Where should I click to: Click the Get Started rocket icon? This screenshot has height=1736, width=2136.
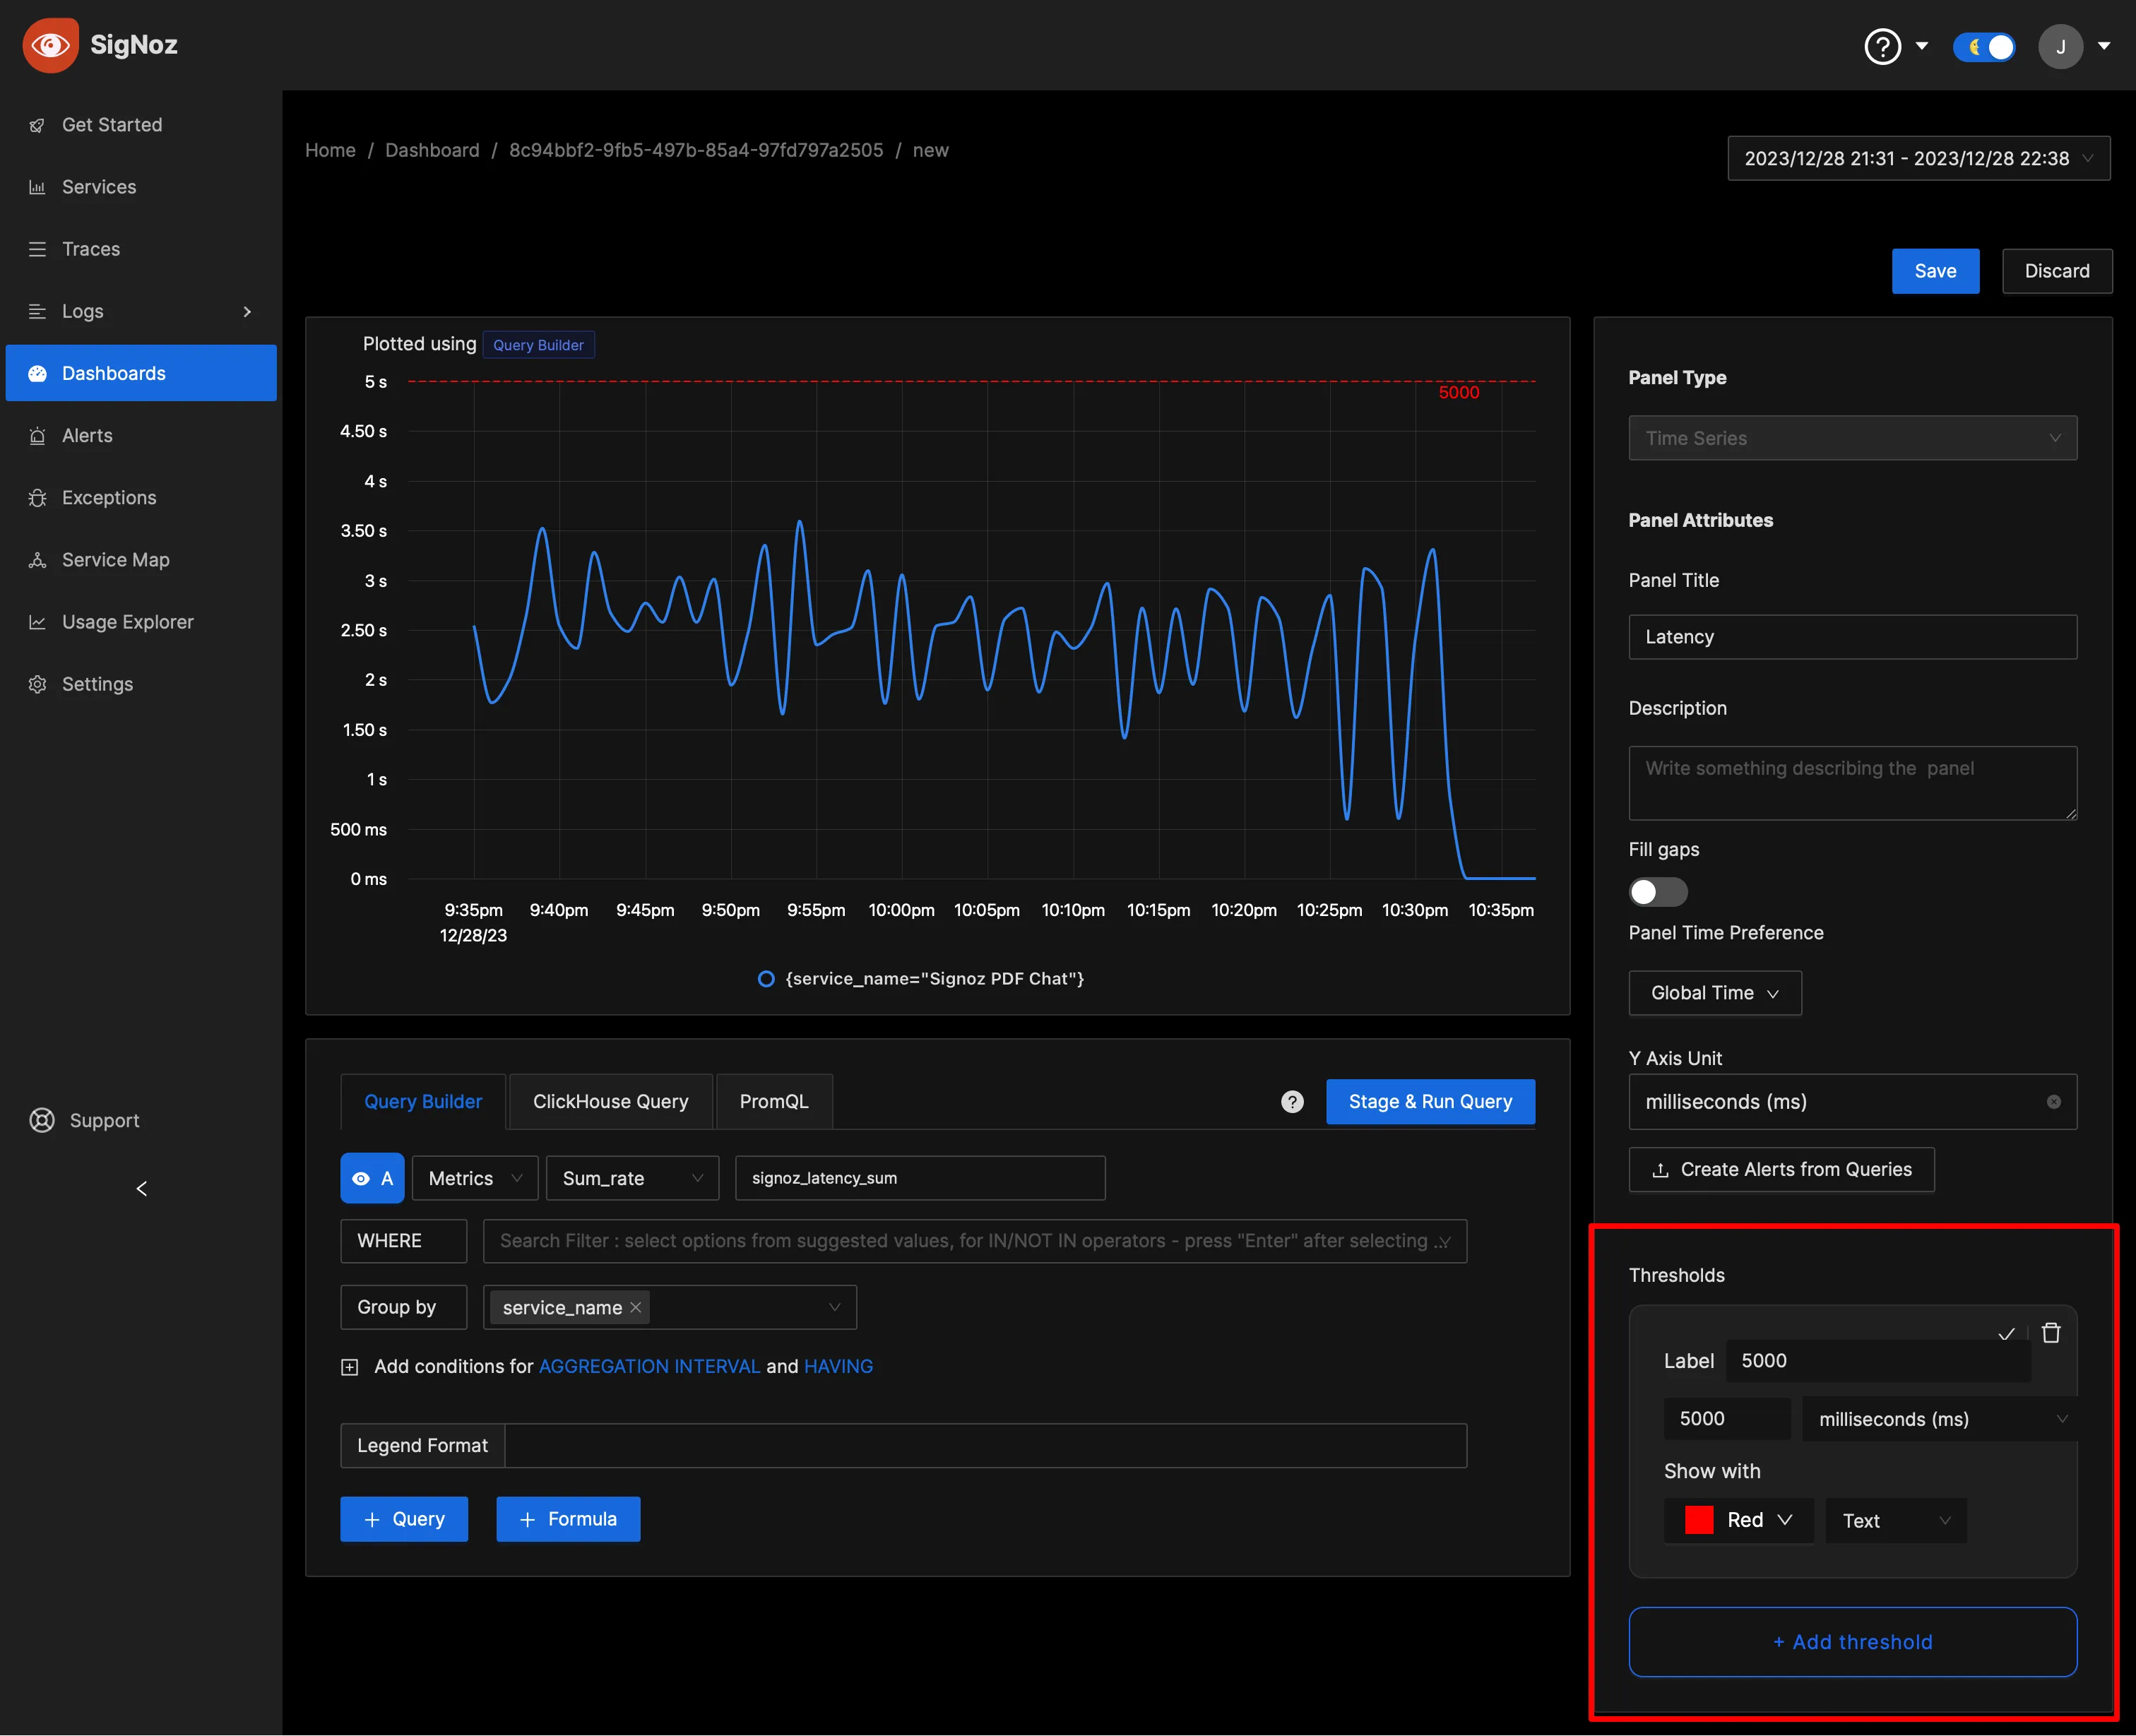(38, 125)
